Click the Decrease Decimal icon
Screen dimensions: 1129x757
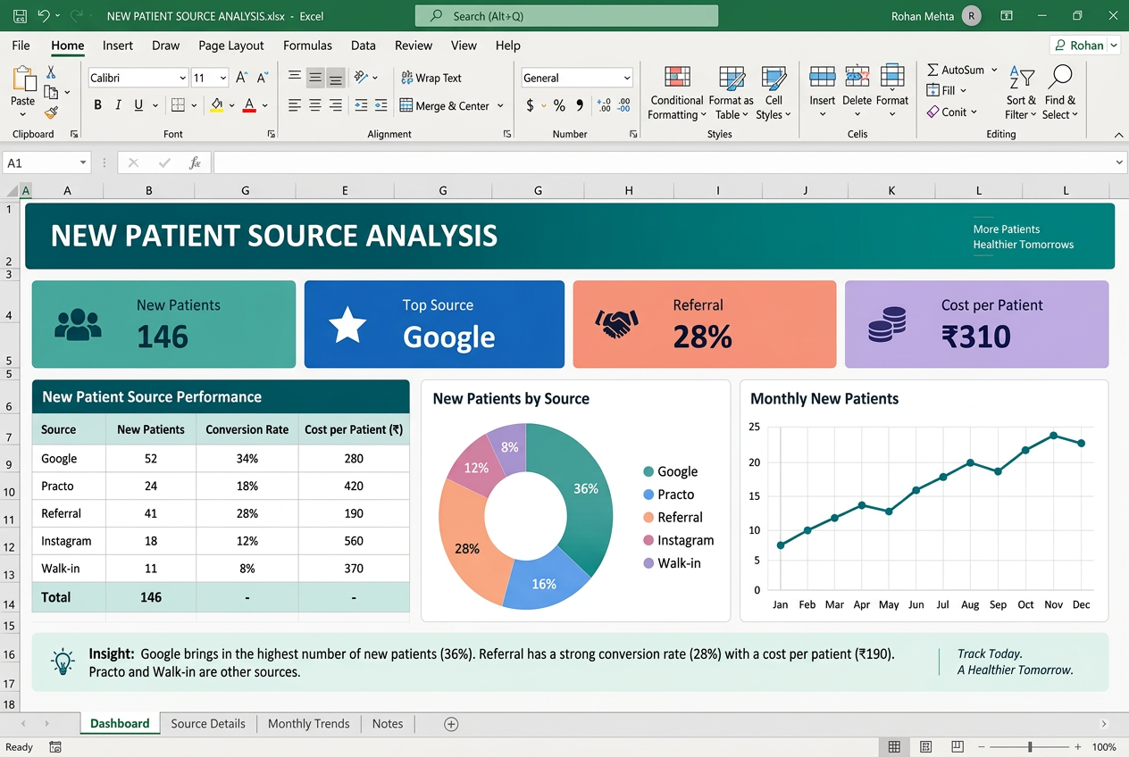click(624, 105)
